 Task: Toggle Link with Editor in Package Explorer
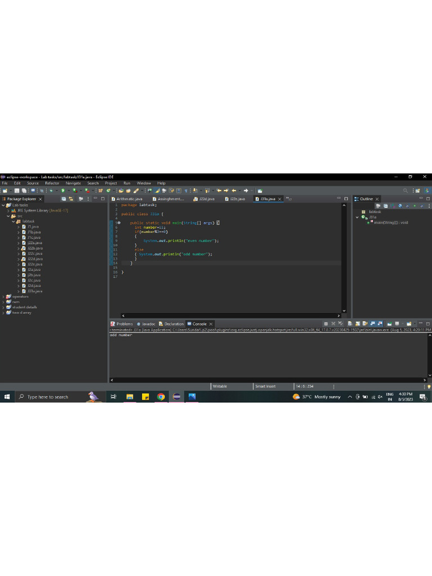point(71,199)
